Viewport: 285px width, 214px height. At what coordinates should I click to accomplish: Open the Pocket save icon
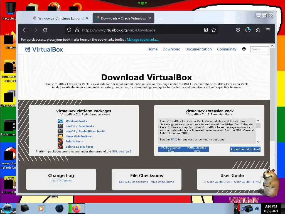[238, 30]
